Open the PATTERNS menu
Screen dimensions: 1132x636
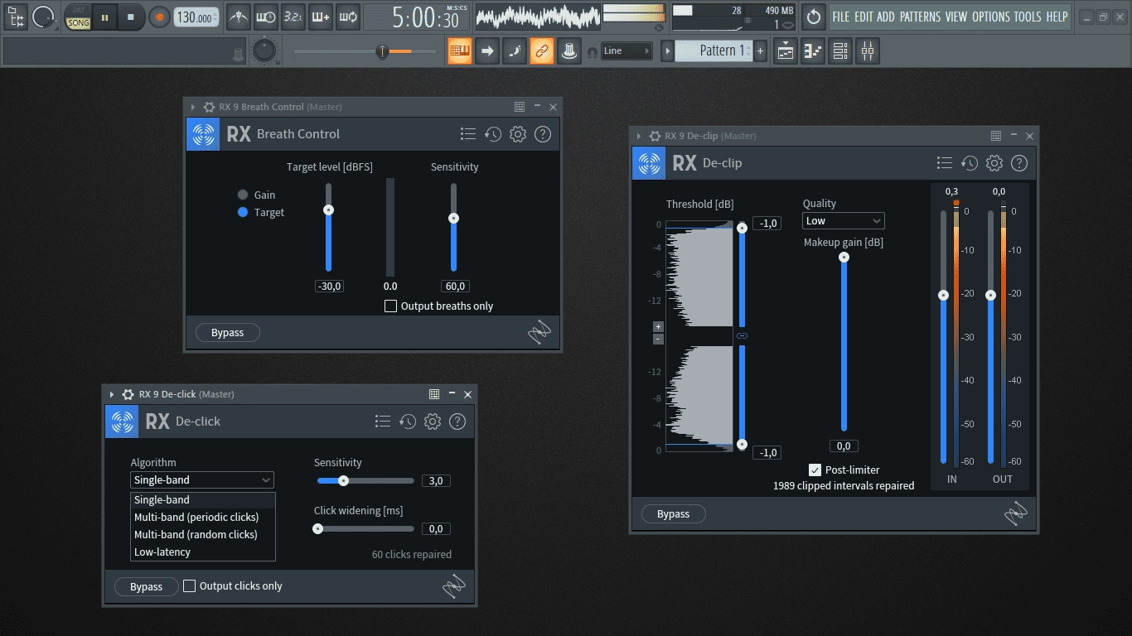click(x=920, y=17)
